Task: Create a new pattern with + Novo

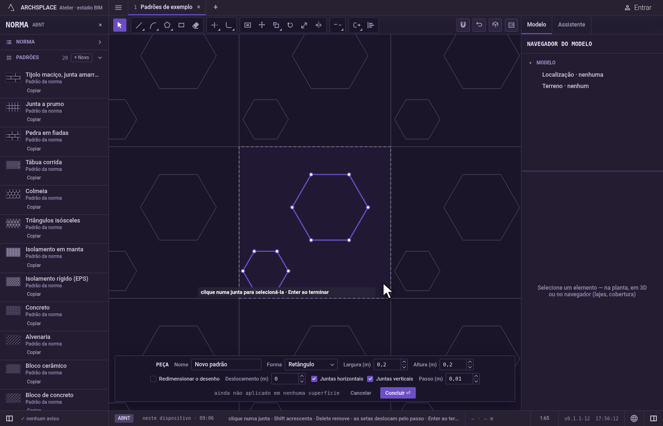Action: (82, 57)
